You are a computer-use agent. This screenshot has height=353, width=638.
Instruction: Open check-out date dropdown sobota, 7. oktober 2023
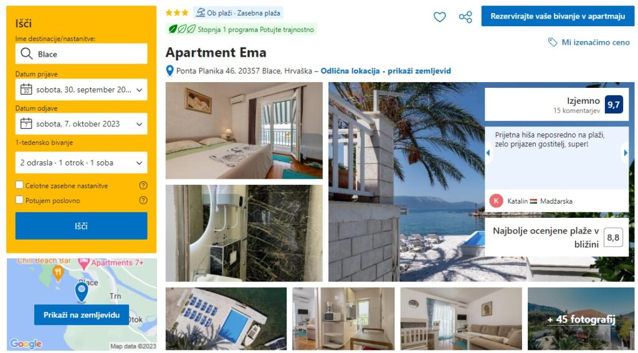click(x=82, y=124)
